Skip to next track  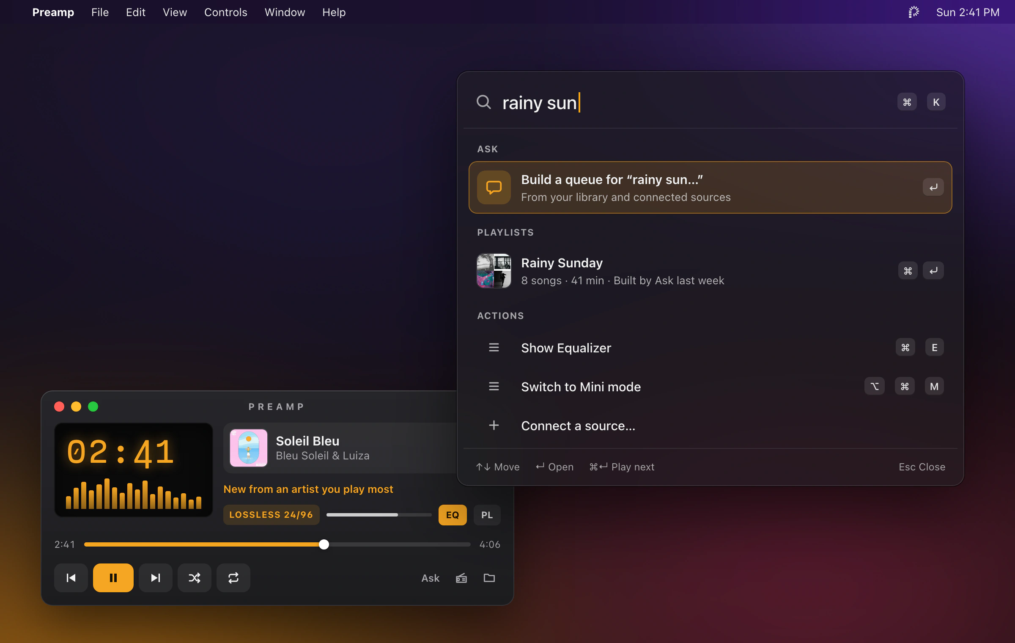[x=156, y=578]
